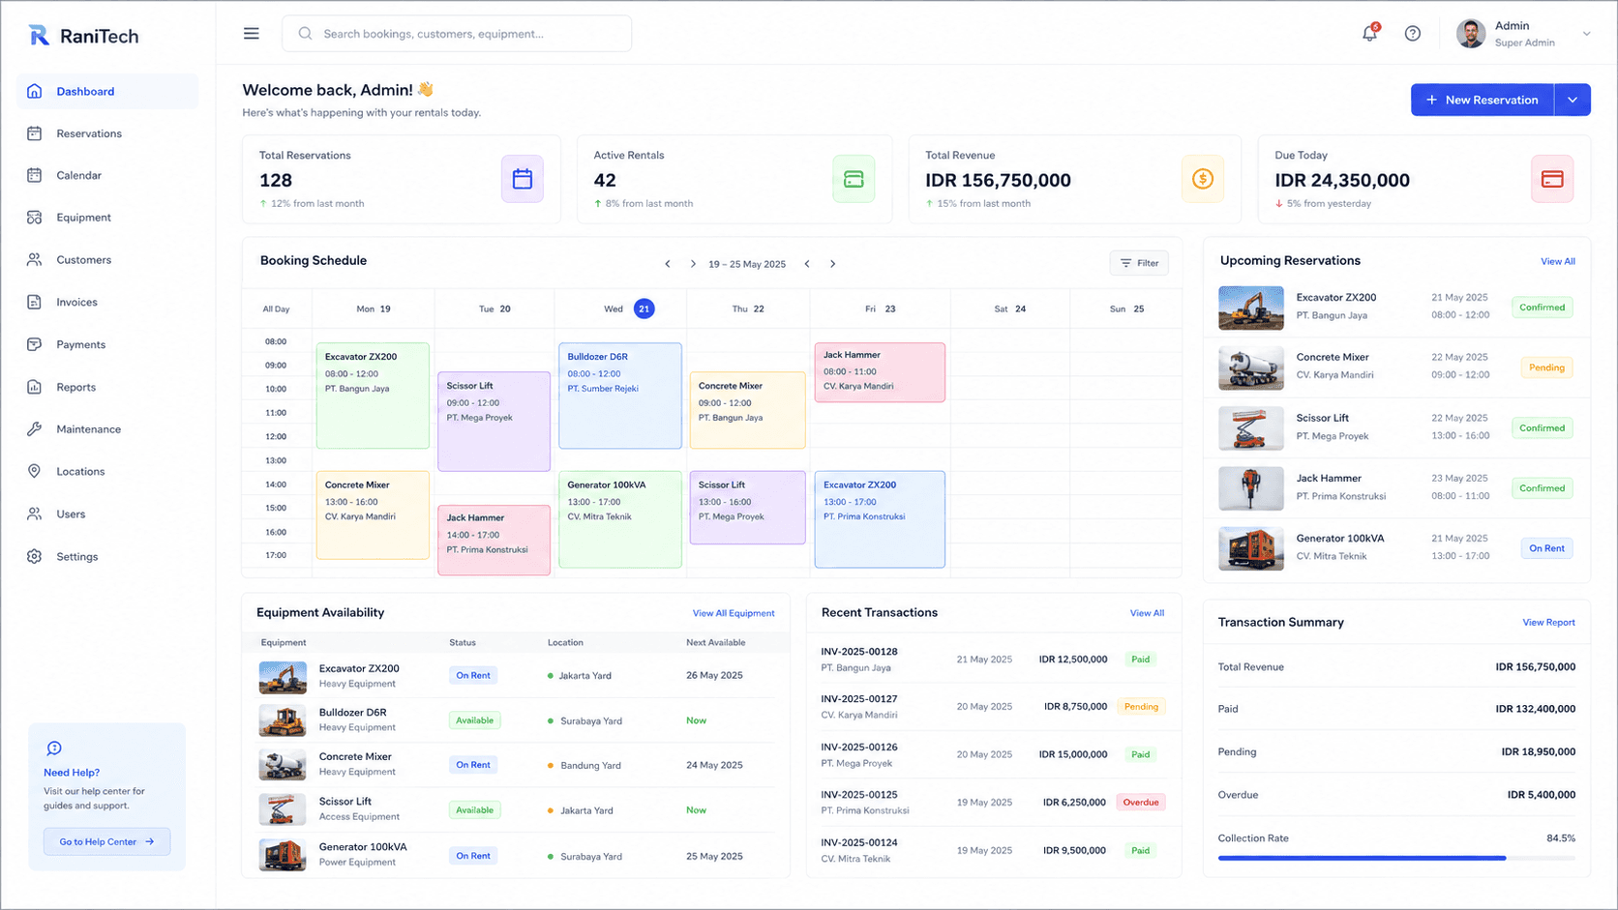Click On Rent badge in Upcoming Reservations

tap(1546, 548)
